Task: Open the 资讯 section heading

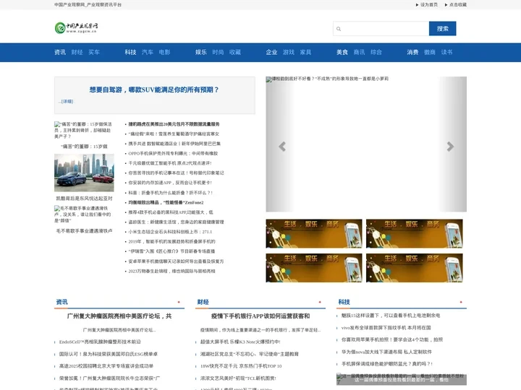Action: coord(62,302)
